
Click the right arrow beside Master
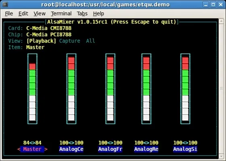46,149
